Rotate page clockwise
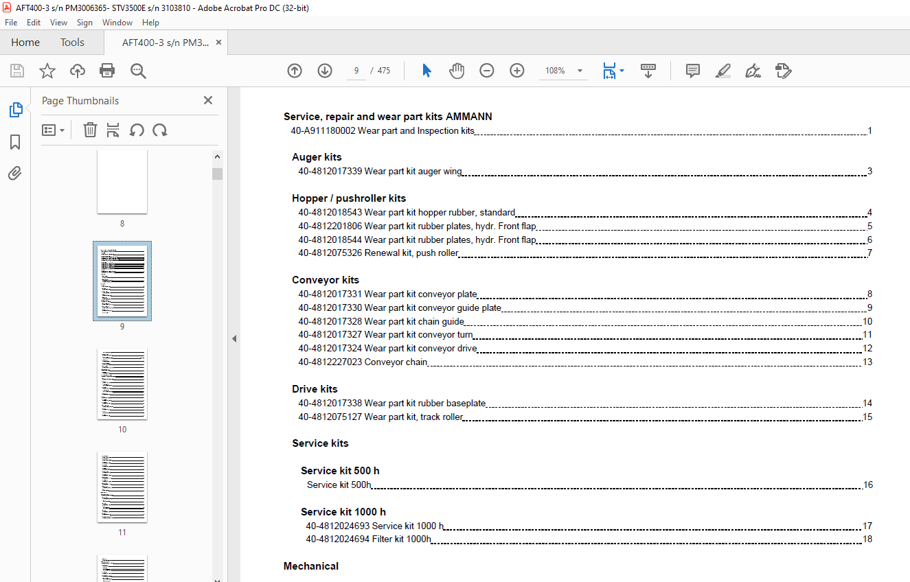 (160, 130)
